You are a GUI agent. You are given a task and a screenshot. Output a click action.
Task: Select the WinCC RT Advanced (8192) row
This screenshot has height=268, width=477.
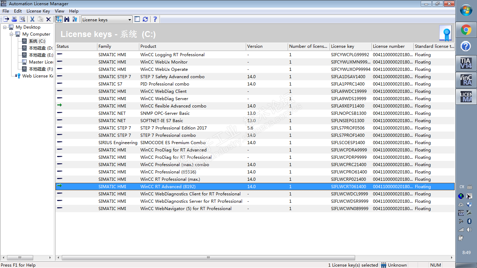(x=255, y=187)
